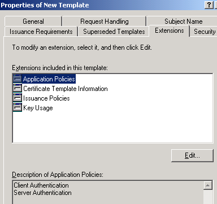The width and height of the screenshot is (217, 204).
Task: Click the Application Policies extension icon
Action: (x=18, y=79)
